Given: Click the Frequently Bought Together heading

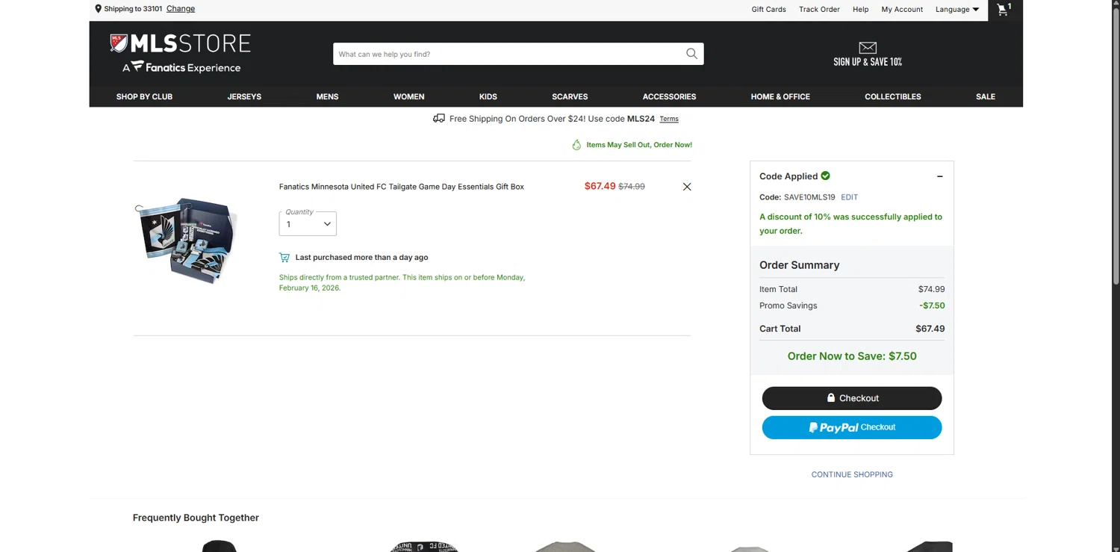Looking at the screenshot, I should click(196, 518).
